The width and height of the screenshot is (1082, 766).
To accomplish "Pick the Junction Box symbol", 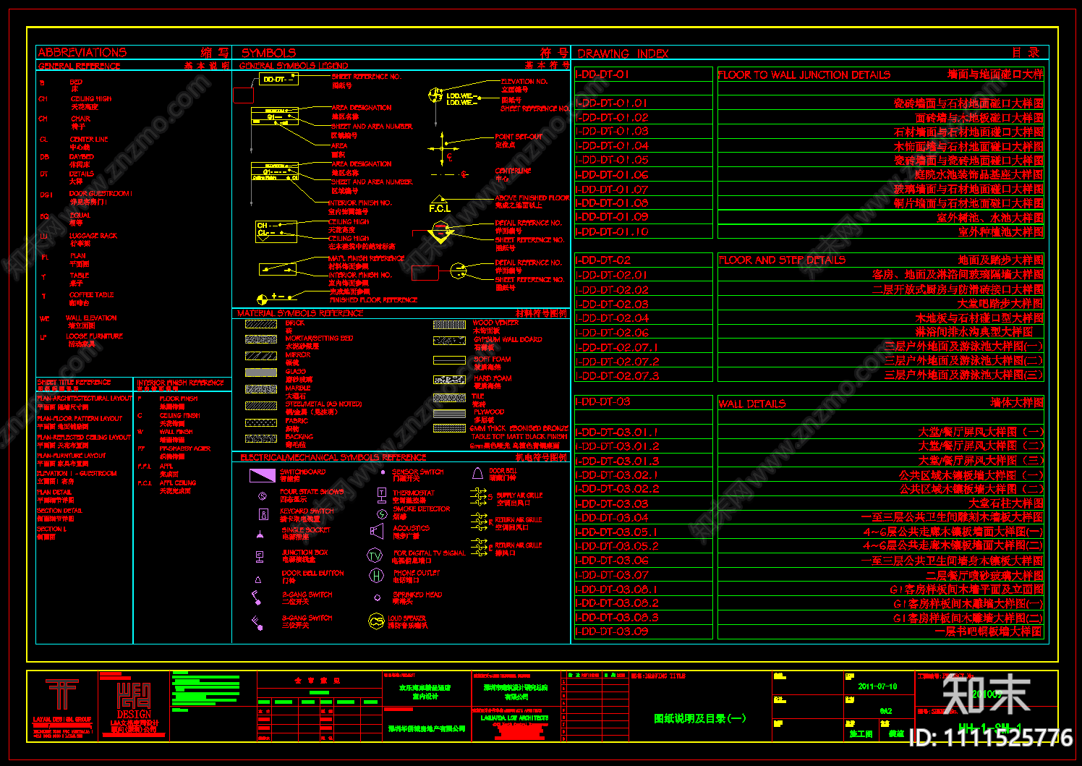I will (260, 556).
